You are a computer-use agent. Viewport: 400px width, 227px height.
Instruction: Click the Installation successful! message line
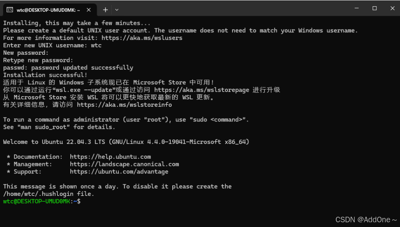point(45,75)
